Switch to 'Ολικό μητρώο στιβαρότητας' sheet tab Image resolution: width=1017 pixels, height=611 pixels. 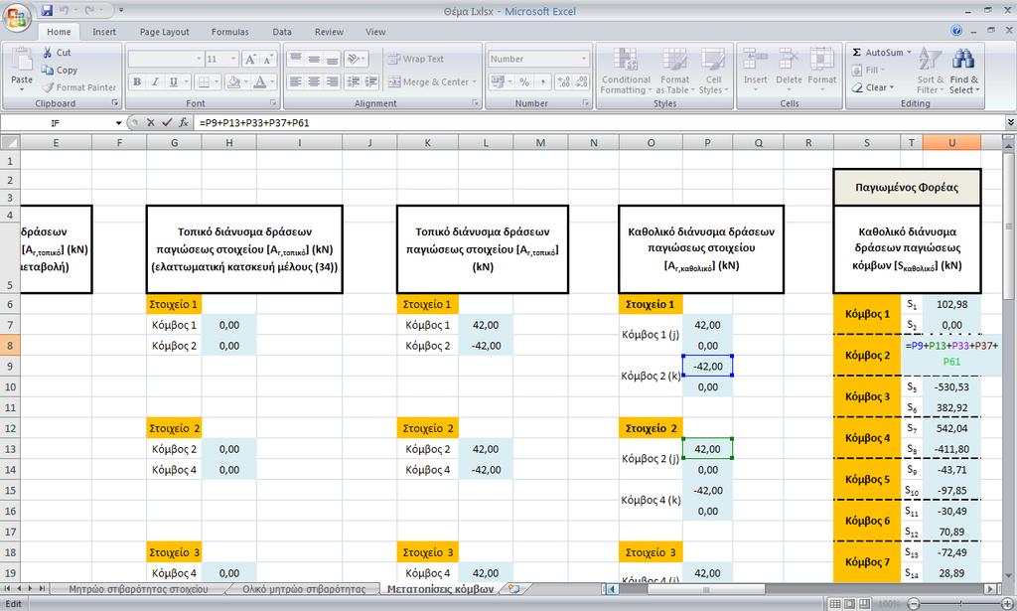pyautogui.click(x=304, y=589)
